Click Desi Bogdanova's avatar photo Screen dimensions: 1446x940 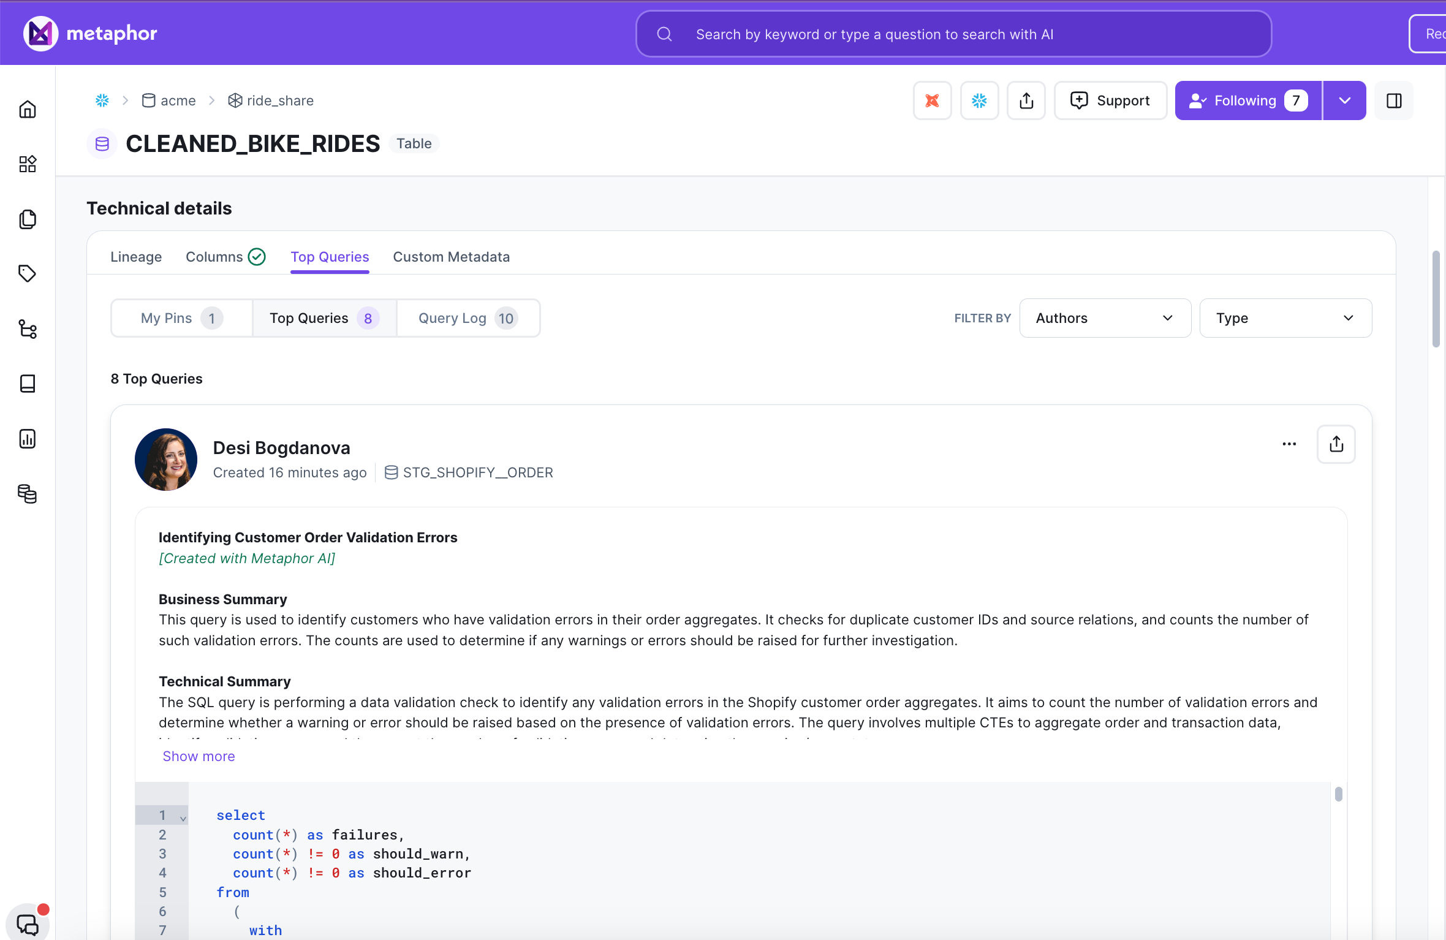click(166, 460)
